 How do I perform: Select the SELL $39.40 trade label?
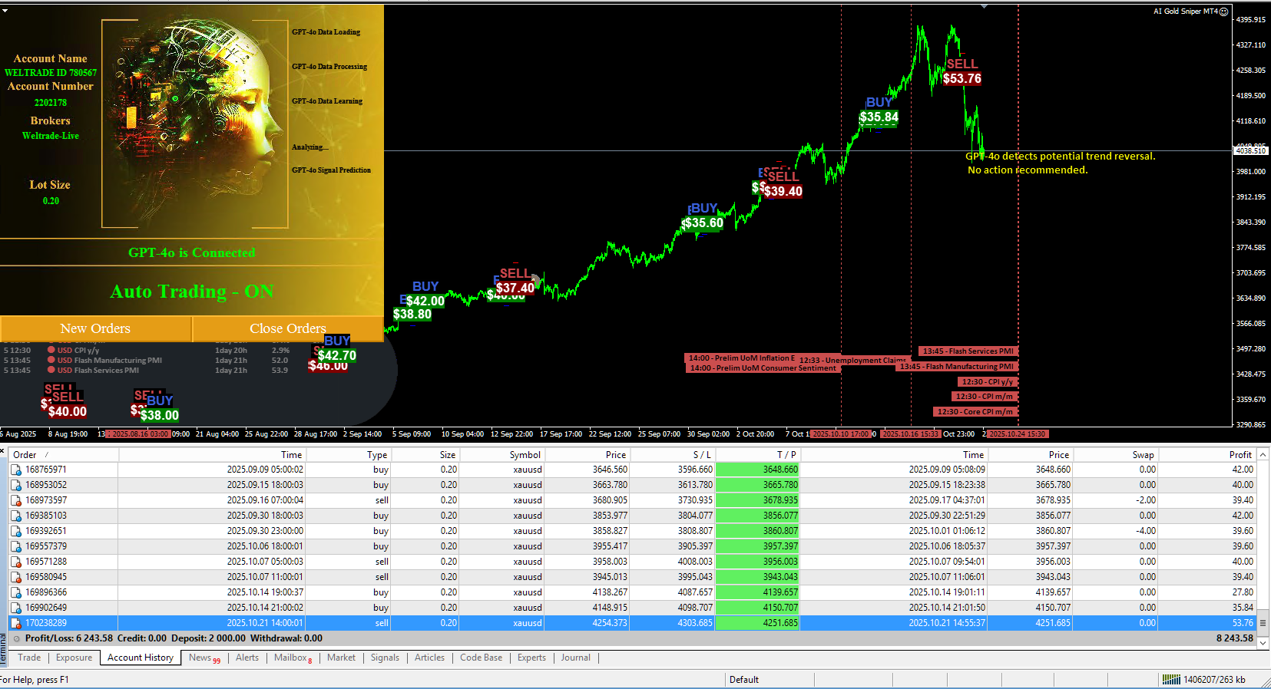click(x=783, y=184)
